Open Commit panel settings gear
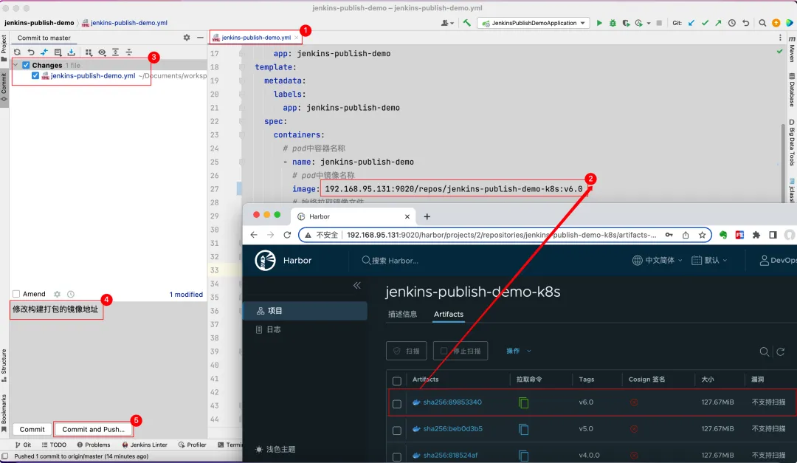 point(187,38)
